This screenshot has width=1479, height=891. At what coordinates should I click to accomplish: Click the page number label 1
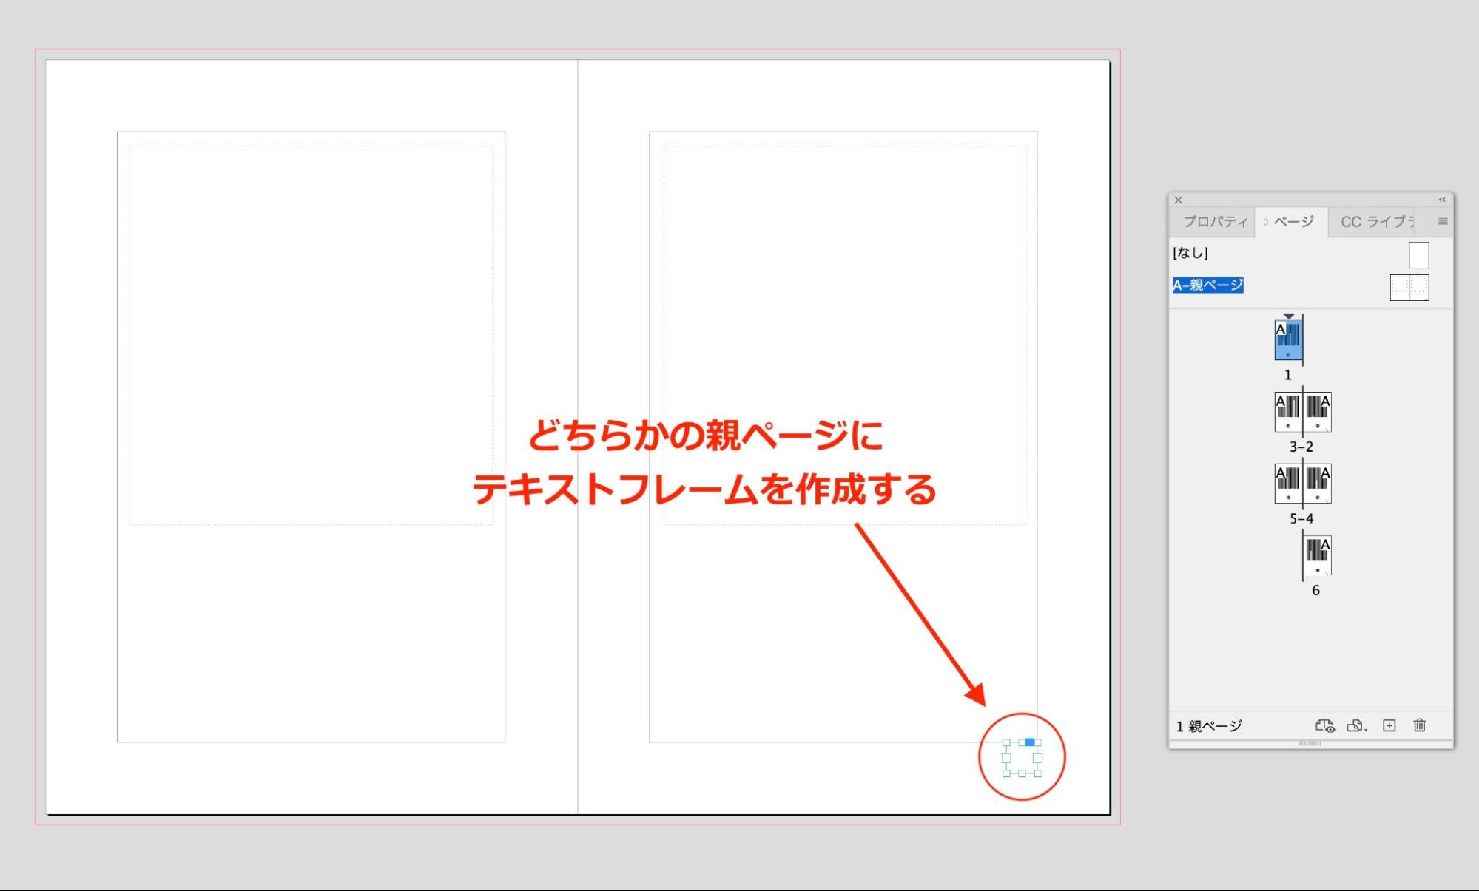coord(1288,375)
